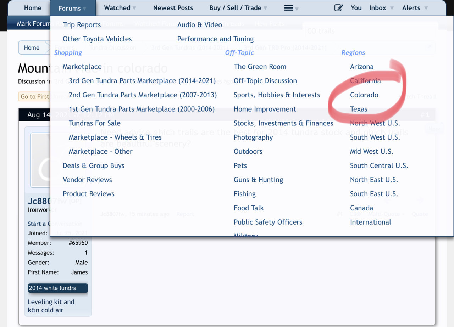Click the compose new post pencil icon
The width and height of the screenshot is (454, 327).
(x=339, y=8)
